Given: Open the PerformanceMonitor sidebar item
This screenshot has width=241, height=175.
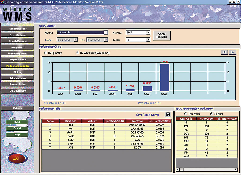Looking at the screenshot, I should pyautogui.click(x=18, y=66).
